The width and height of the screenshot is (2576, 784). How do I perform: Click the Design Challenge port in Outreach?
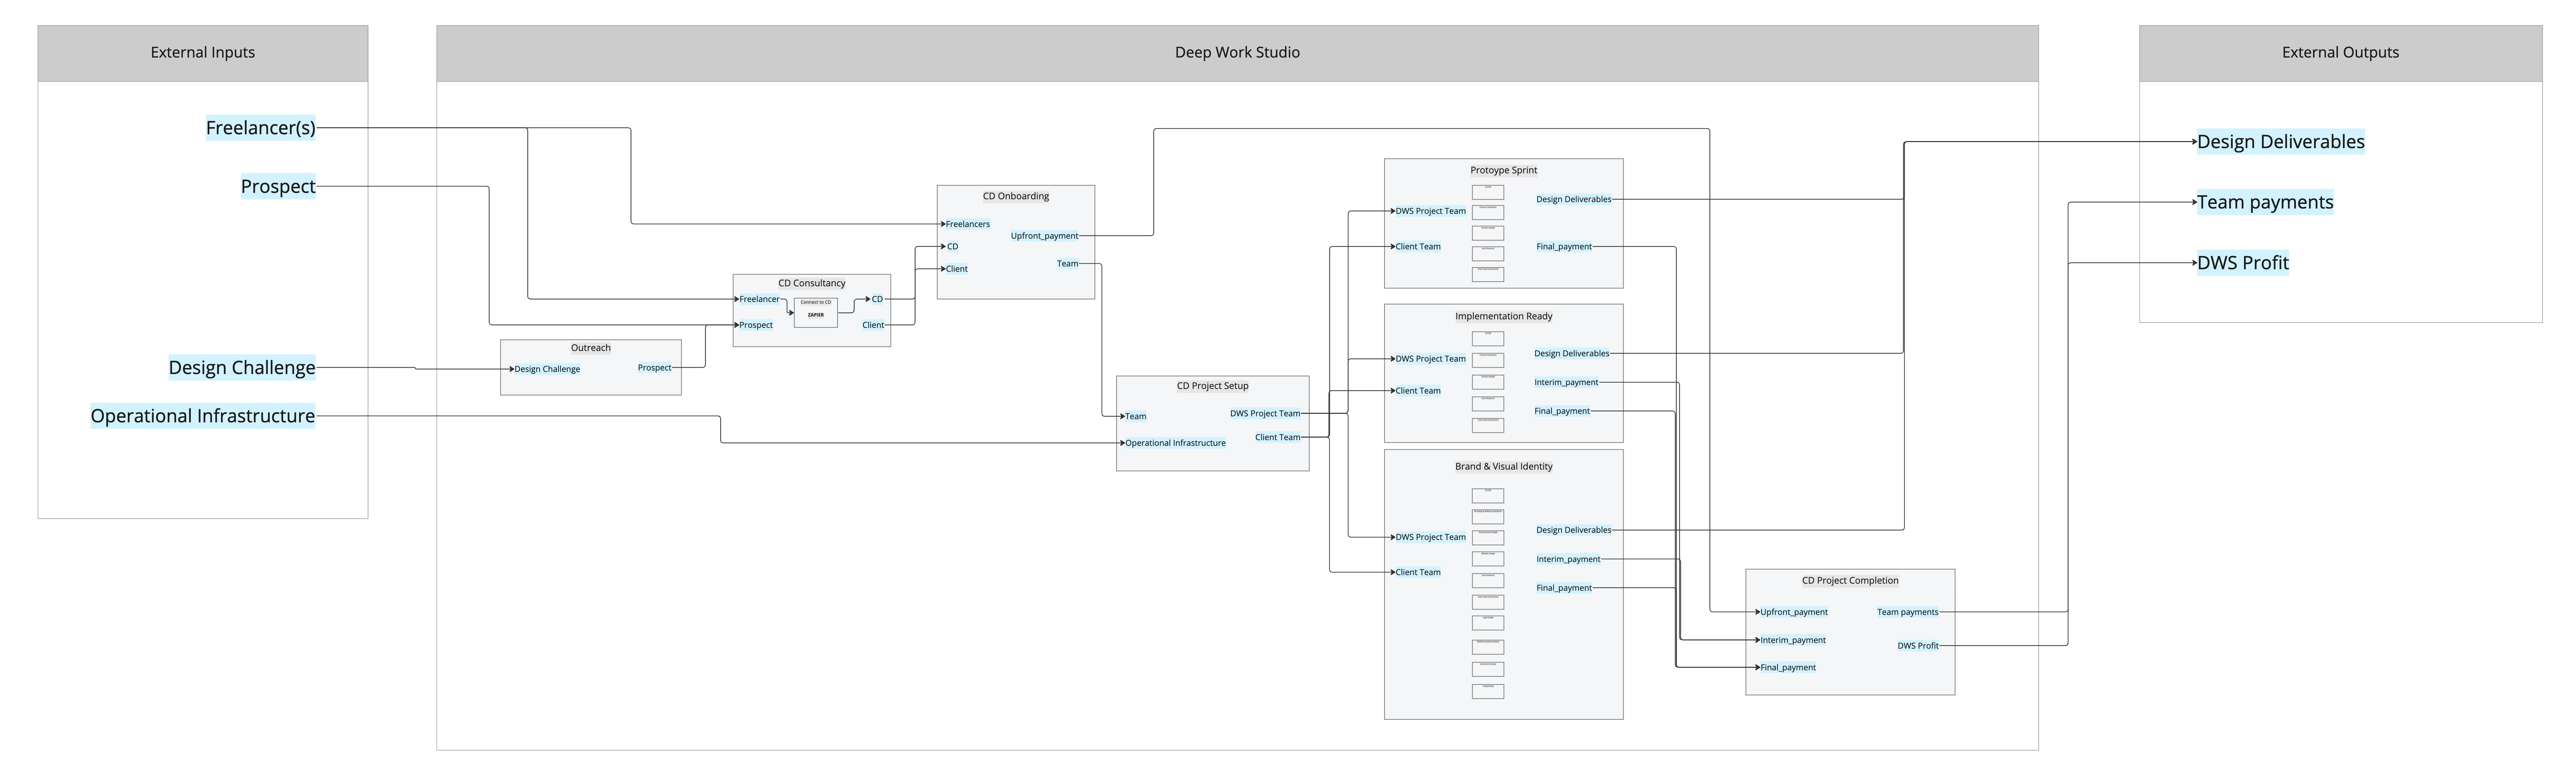coord(547,369)
